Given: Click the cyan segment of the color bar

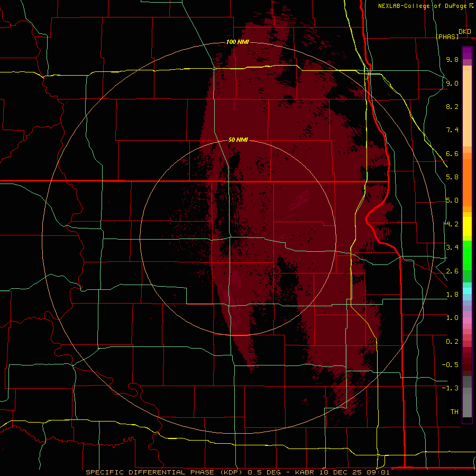Looking at the screenshot, I should 467,291.
